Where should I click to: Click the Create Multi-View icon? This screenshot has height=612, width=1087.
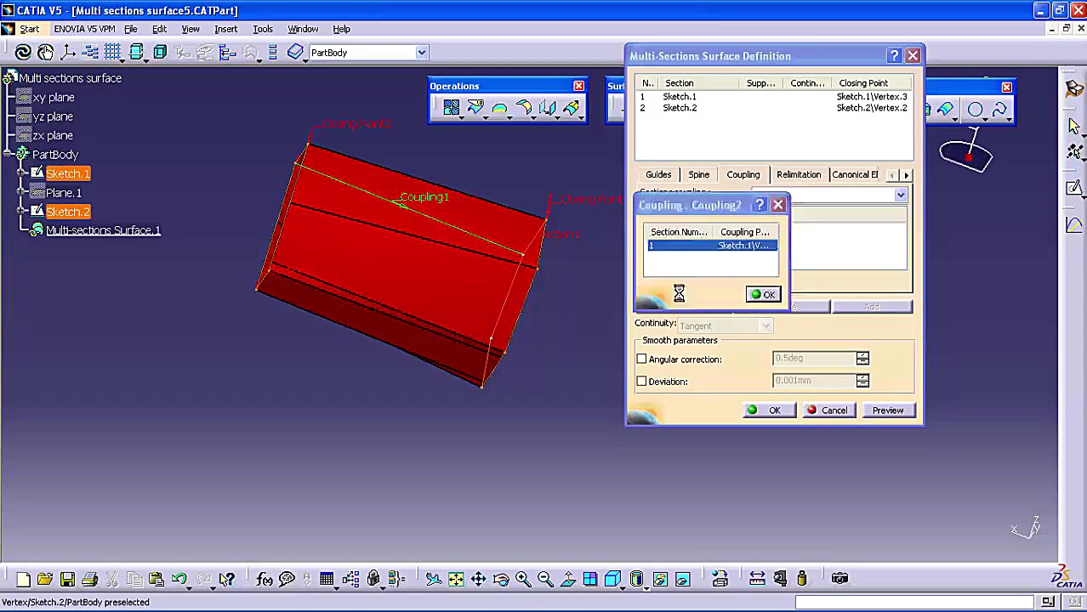(x=590, y=579)
